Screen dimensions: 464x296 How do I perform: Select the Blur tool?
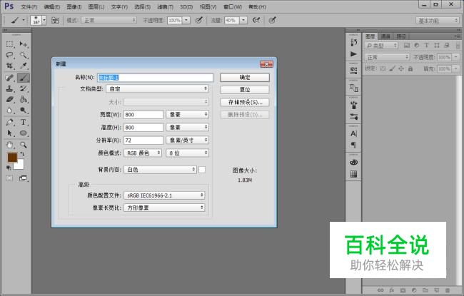[x=10, y=111]
